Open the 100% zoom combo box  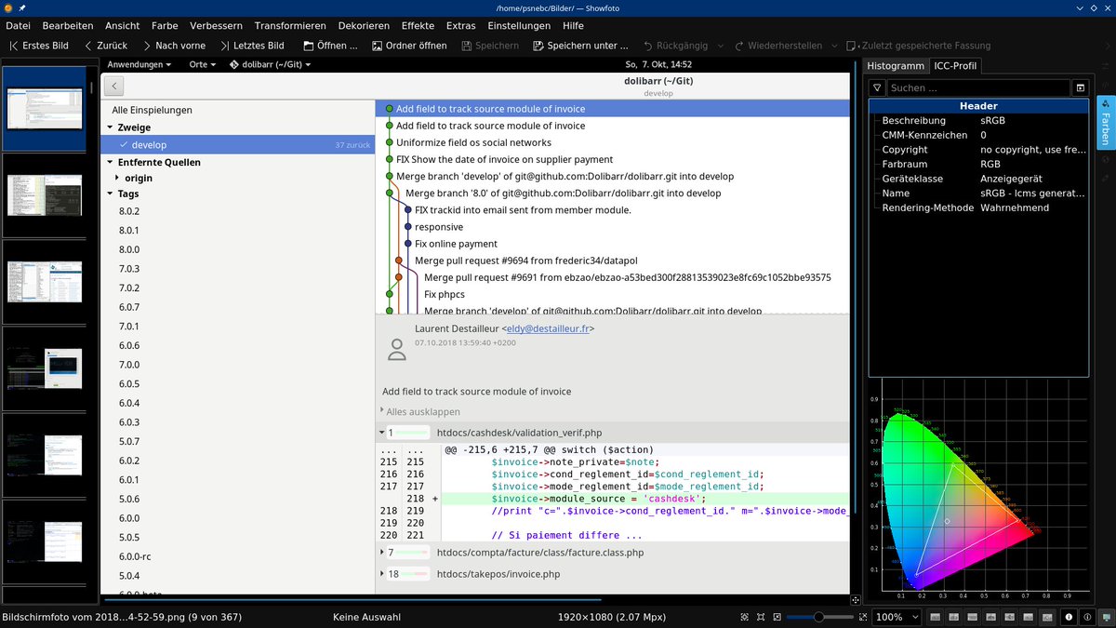897,617
